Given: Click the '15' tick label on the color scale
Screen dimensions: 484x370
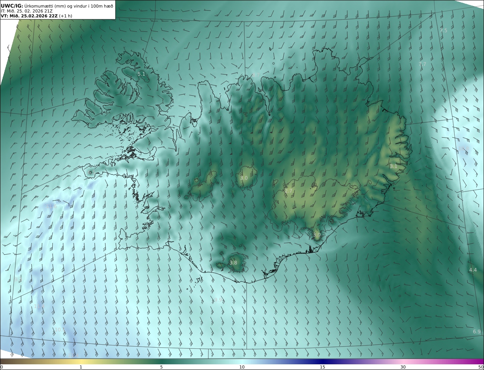Looking at the screenshot, I should 323,367.
